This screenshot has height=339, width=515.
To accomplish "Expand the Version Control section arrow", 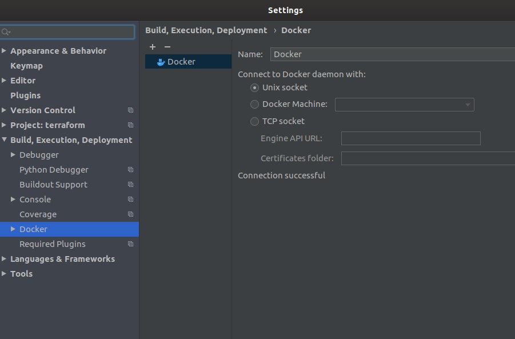I will 4,110.
